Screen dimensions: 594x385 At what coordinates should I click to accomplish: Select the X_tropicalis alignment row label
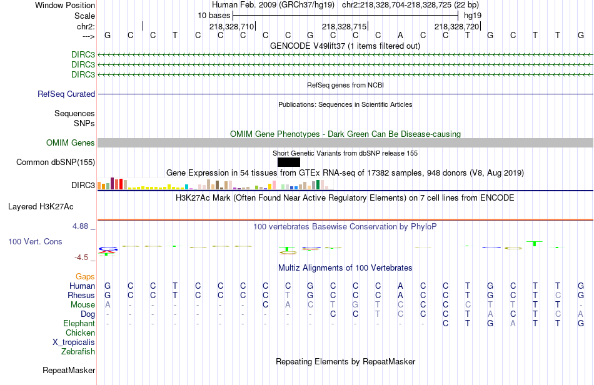point(74,342)
